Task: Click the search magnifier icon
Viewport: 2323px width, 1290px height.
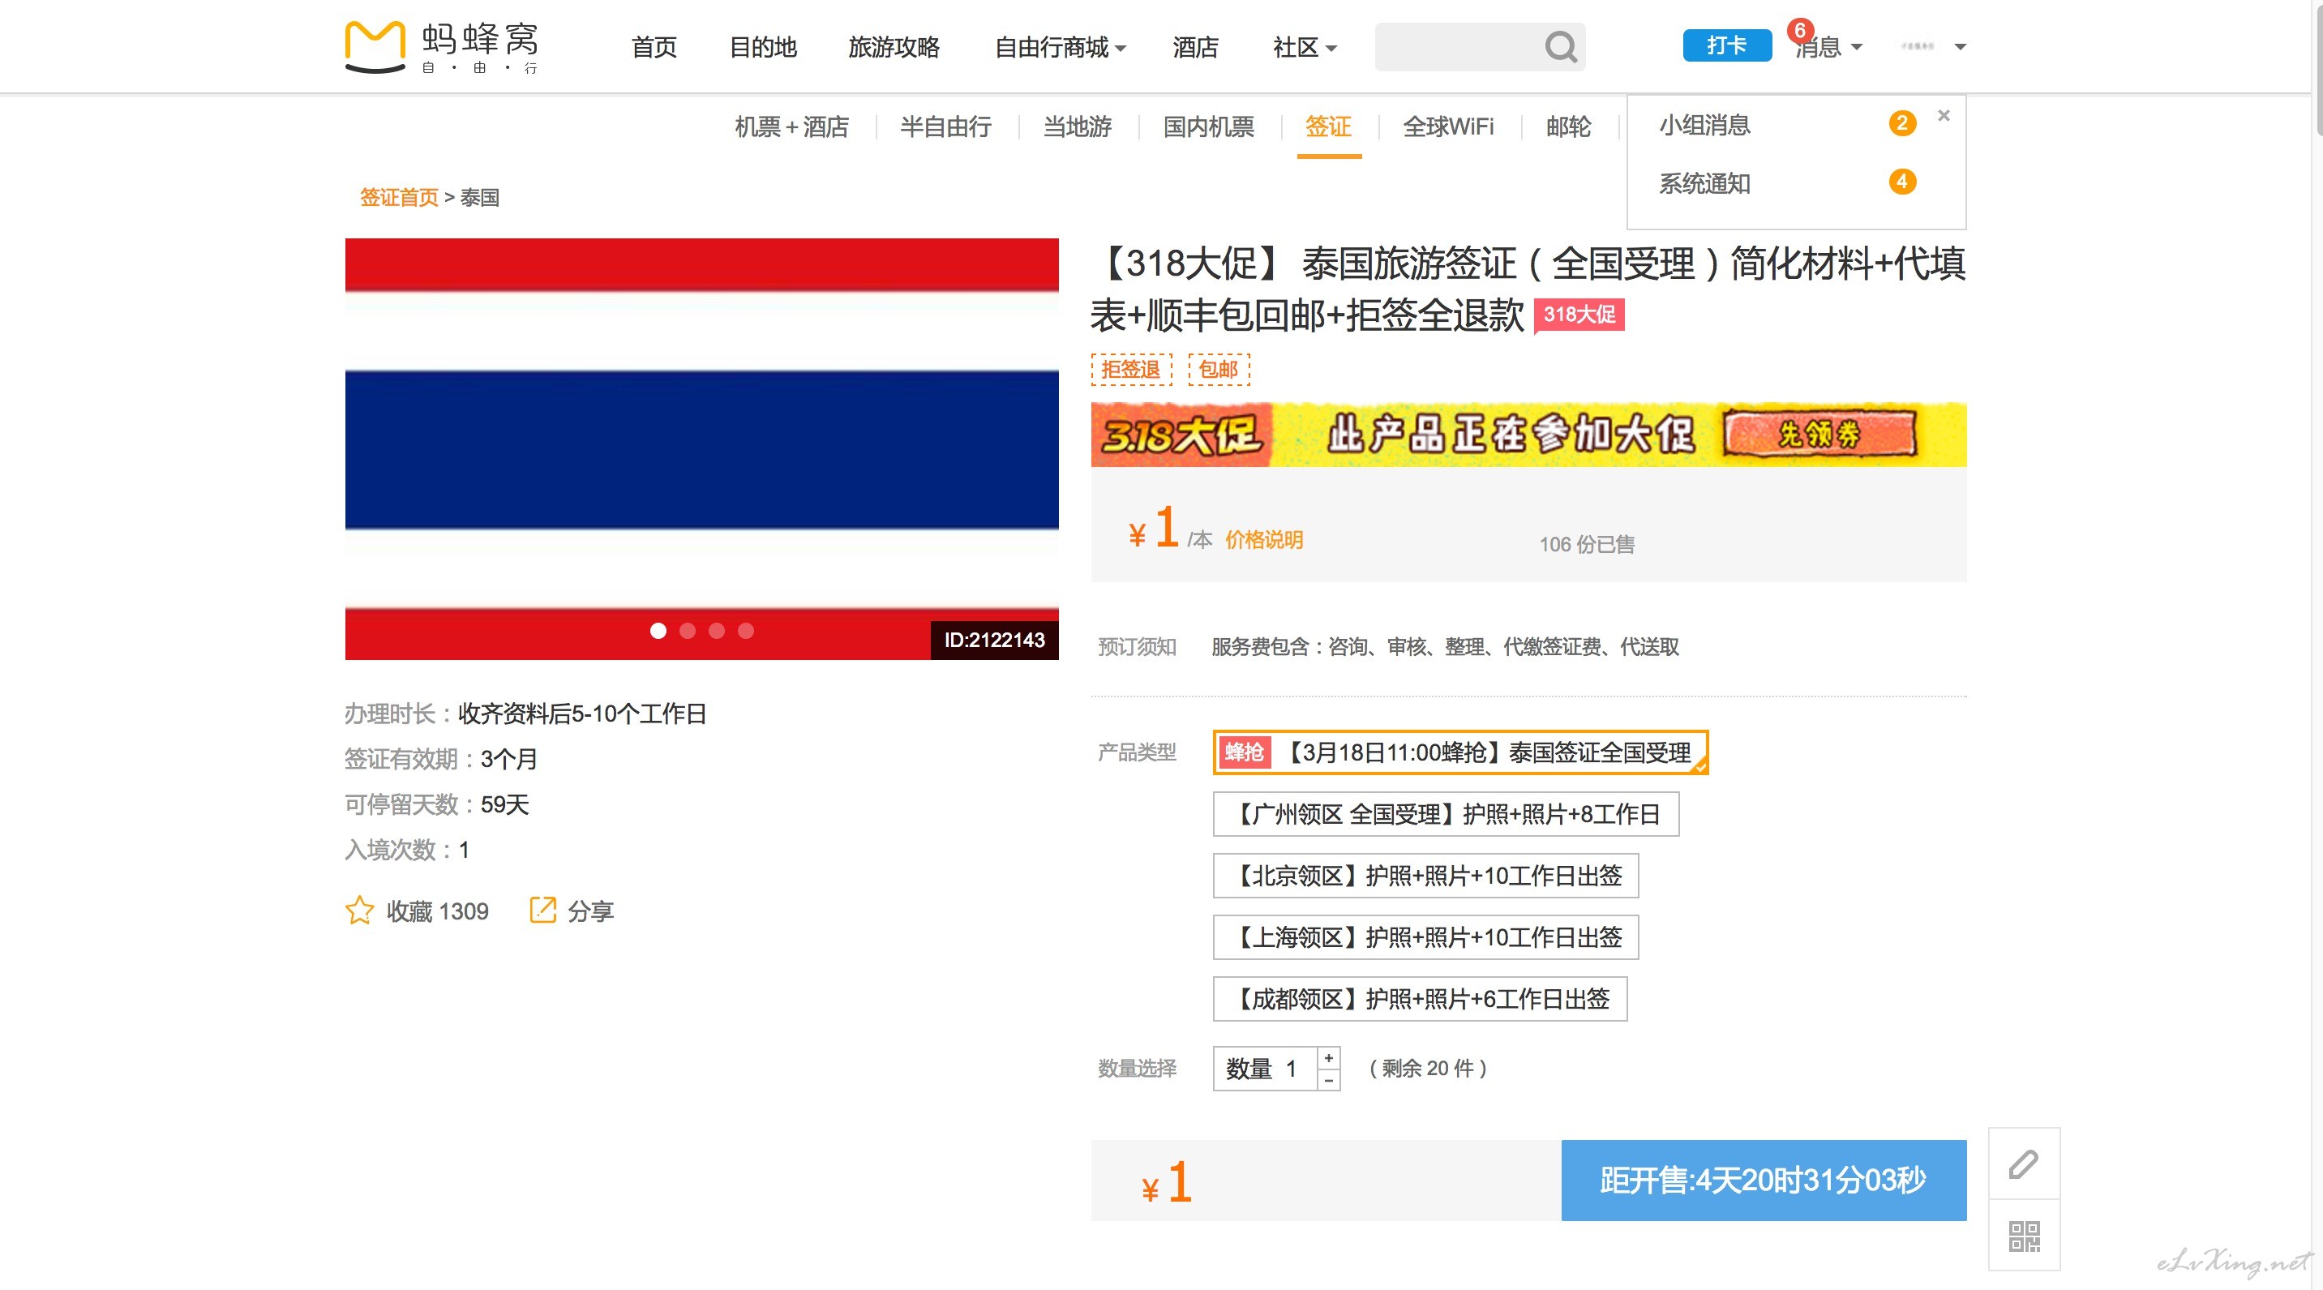Action: tap(1560, 47)
